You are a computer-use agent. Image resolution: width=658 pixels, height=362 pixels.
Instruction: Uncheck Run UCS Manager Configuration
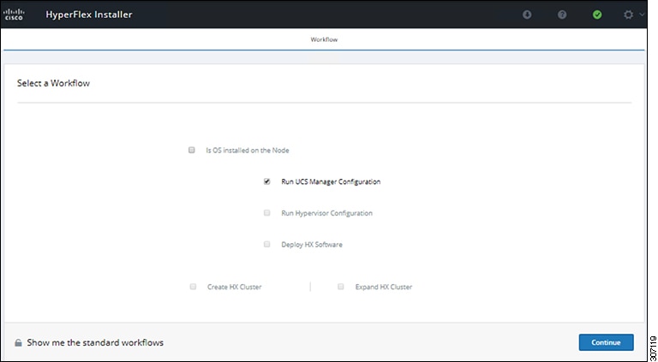pyautogui.click(x=267, y=181)
